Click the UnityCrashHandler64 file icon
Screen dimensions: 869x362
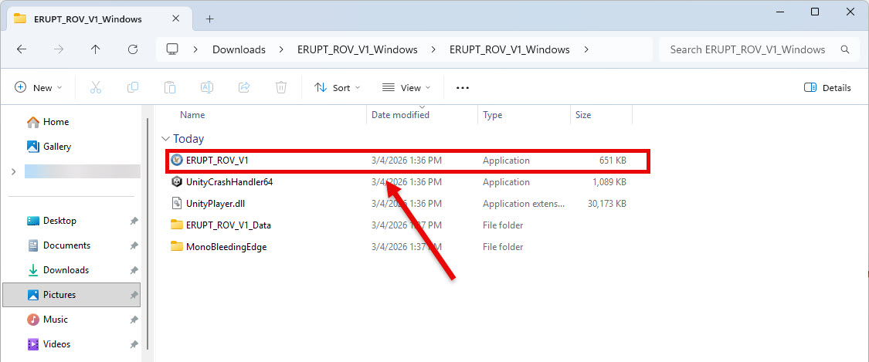point(177,182)
